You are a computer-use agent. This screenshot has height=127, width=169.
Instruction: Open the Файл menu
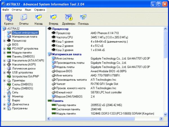click(x=6, y=10)
